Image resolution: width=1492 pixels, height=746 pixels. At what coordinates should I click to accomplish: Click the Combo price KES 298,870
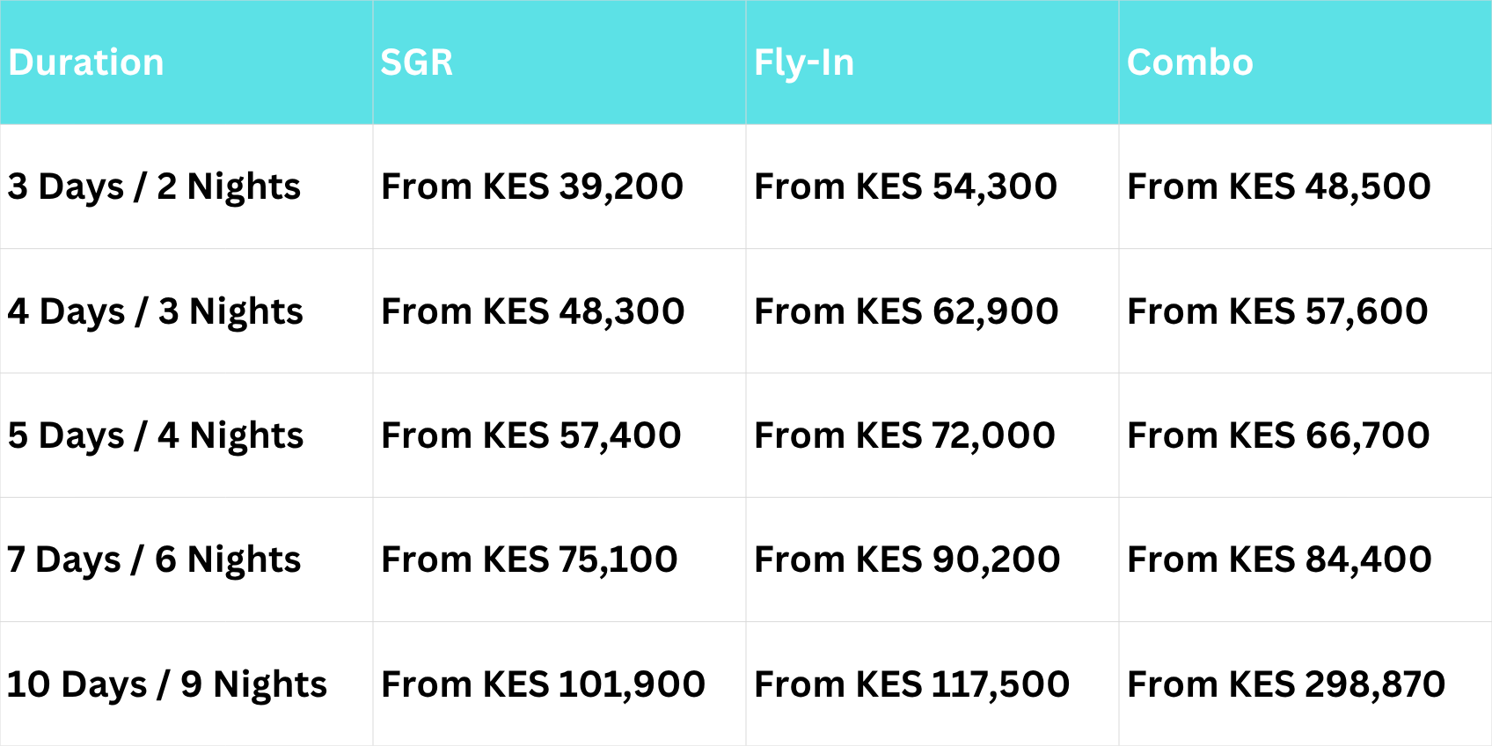(x=1285, y=684)
